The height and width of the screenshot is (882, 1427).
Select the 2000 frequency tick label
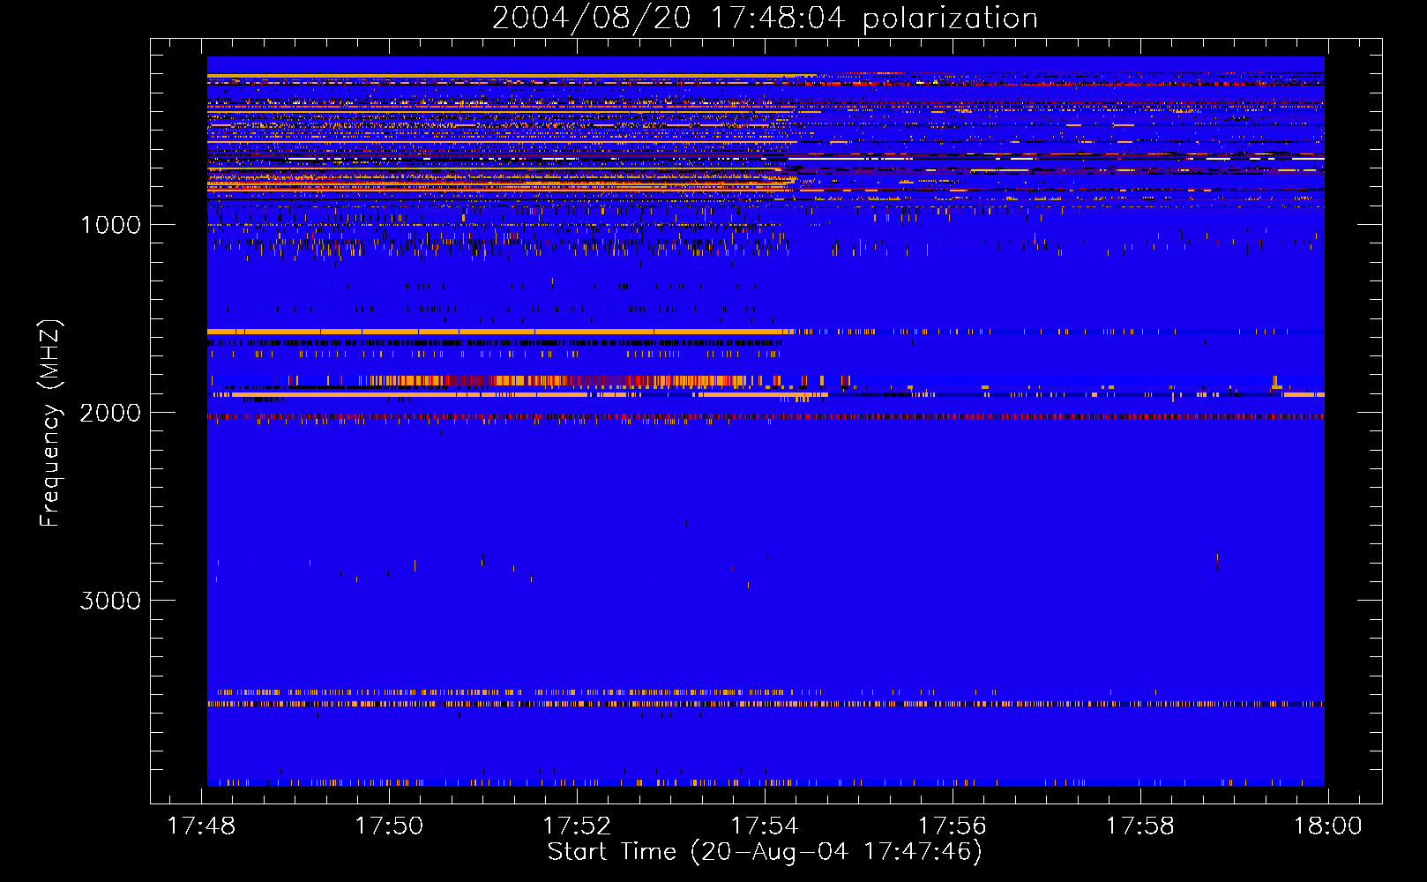110,413
